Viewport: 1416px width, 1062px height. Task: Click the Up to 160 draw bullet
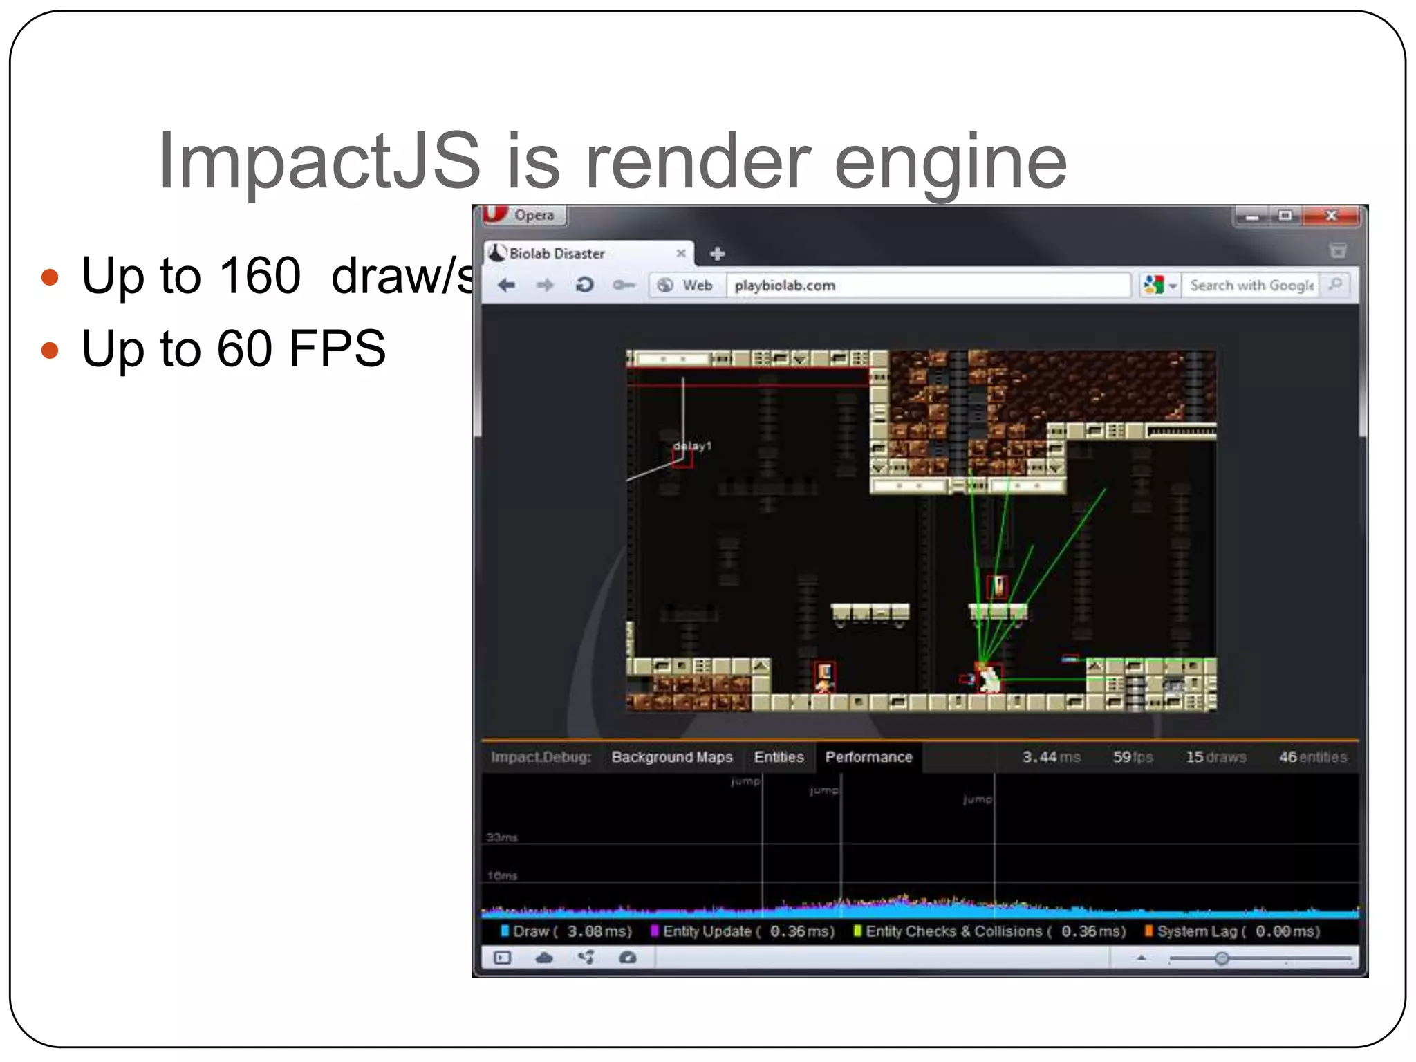click(x=277, y=275)
